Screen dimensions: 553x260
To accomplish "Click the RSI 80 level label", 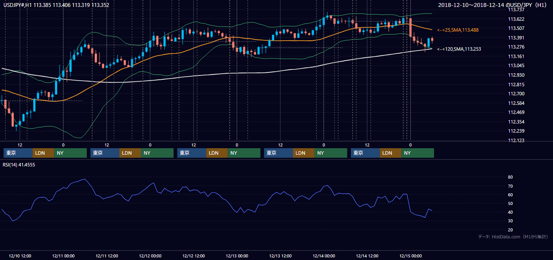I will pyautogui.click(x=510, y=177).
